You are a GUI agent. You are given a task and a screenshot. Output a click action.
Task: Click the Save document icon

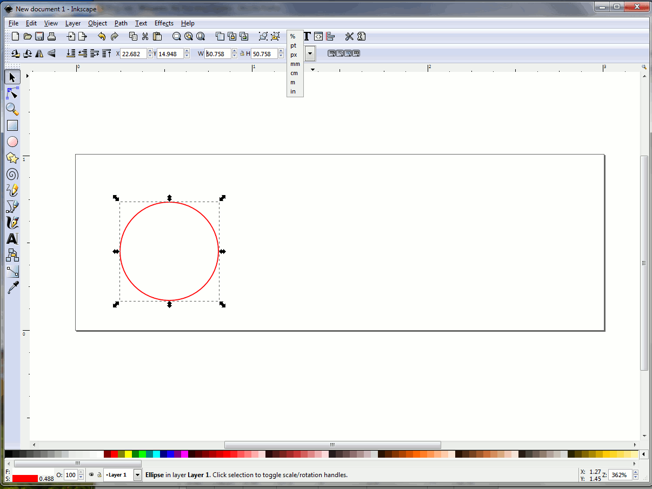[39, 36]
